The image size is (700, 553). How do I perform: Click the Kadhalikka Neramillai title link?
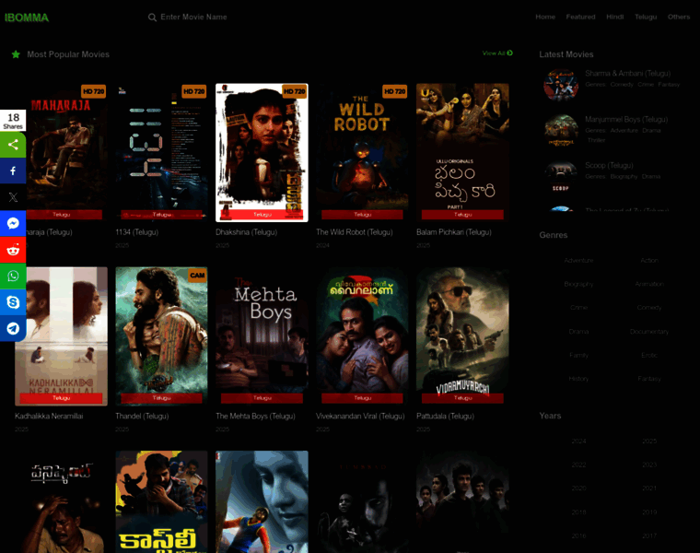(x=49, y=416)
